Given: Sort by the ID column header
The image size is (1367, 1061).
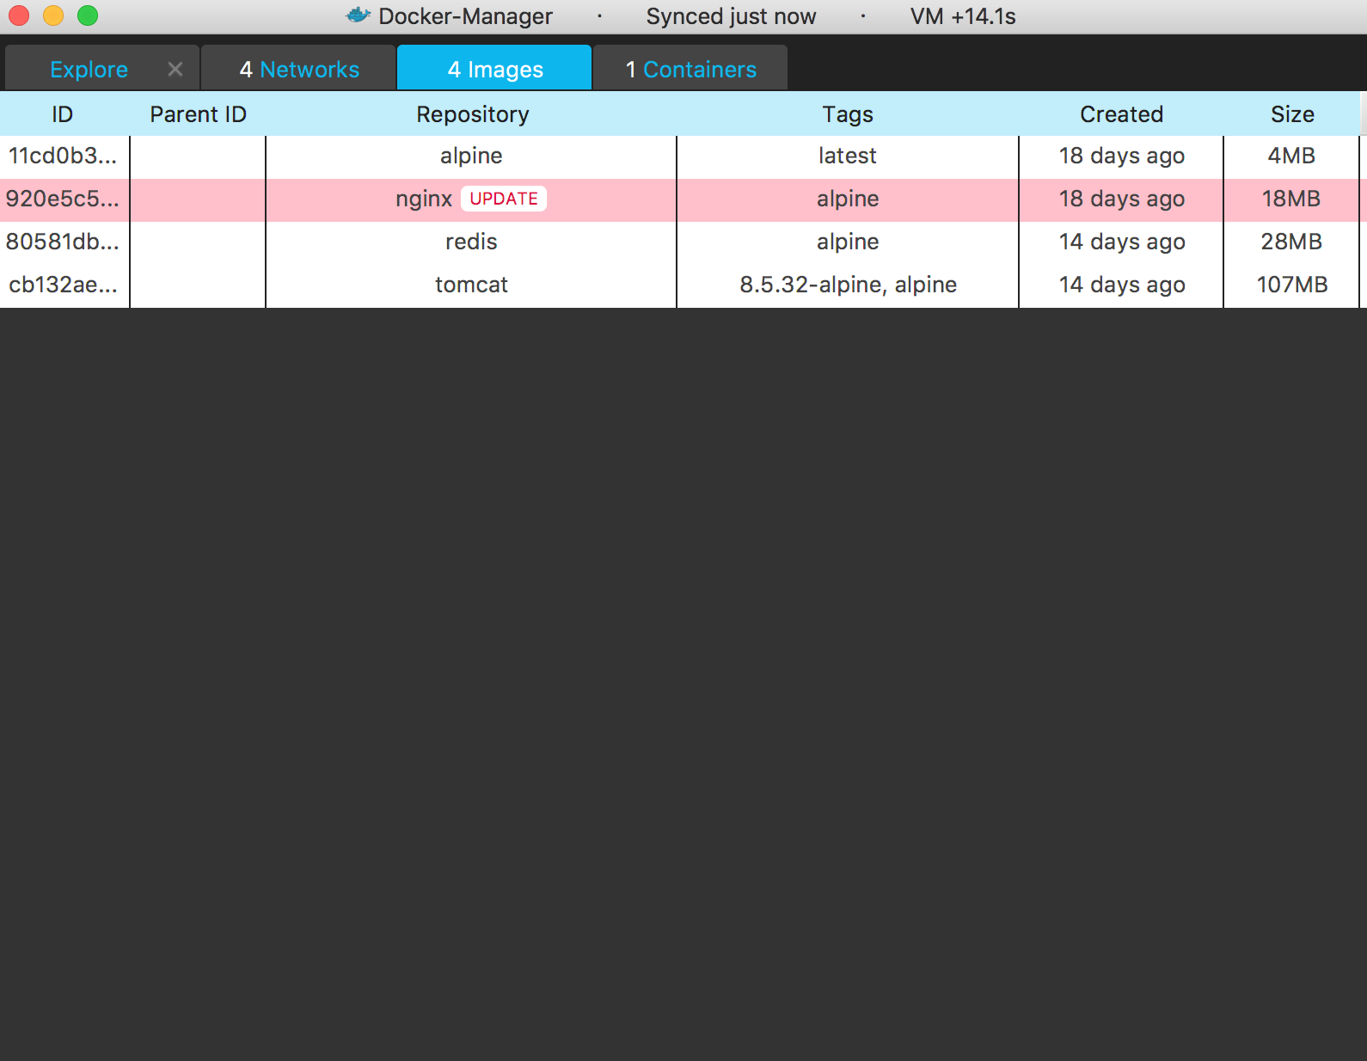Looking at the screenshot, I should tap(62, 114).
